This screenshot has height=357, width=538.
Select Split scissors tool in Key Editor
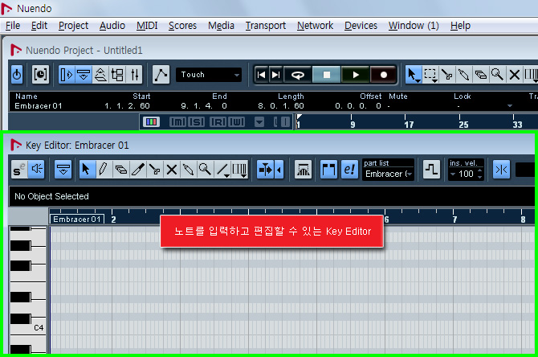coord(154,170)
